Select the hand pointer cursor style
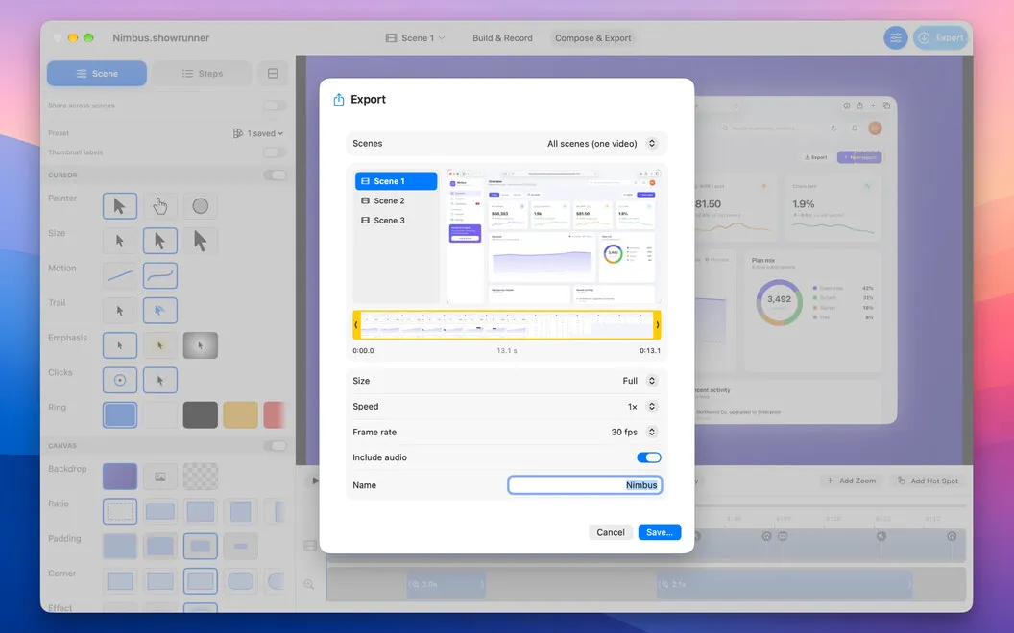The height and width of the screenshot is (633, 1014). (x=159, y=206)
